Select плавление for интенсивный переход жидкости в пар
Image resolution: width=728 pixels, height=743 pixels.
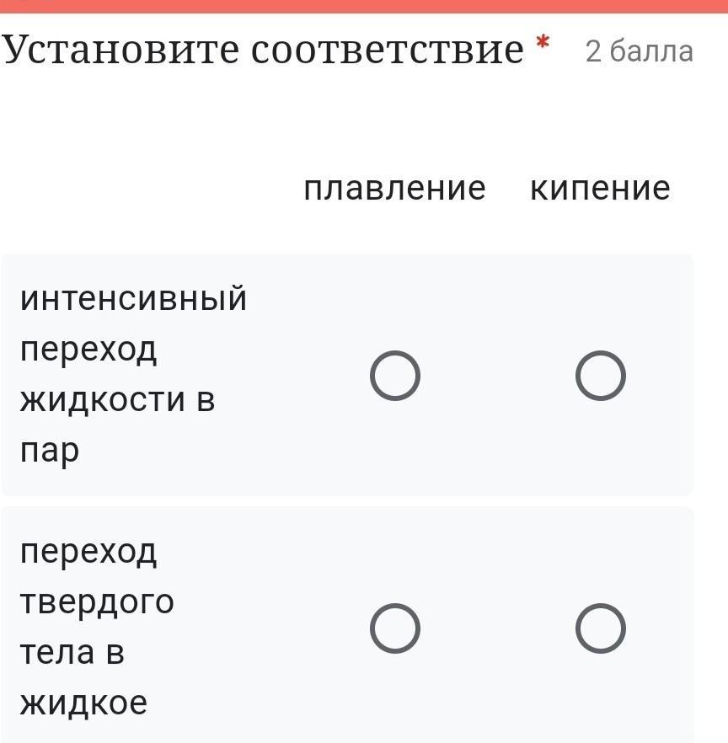click(x=394, y=376)
